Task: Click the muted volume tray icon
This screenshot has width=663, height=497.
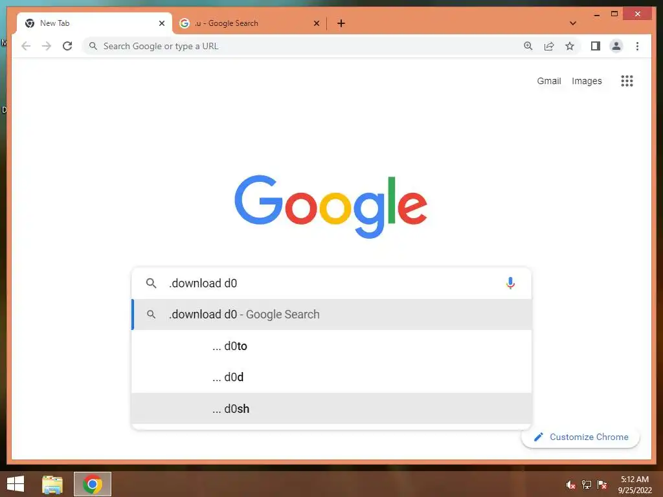Action: click(570, 485)
